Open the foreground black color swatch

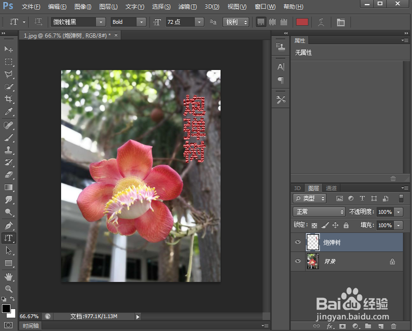[x=6, y=308]
